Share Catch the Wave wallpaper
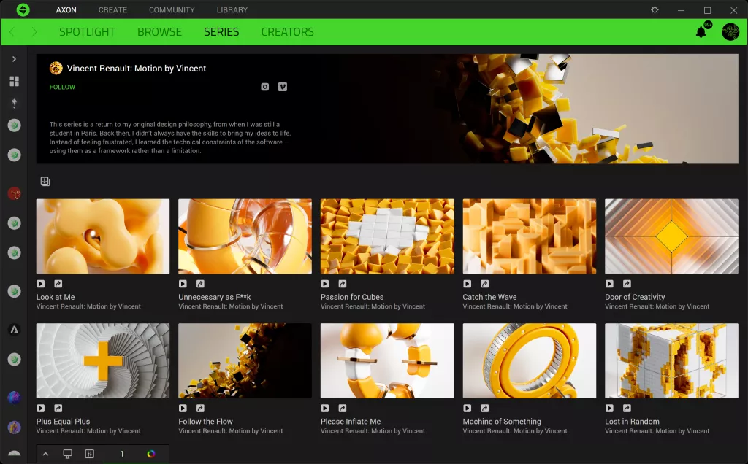This screenshot has height=464, width=748. [x=484, y=284]
